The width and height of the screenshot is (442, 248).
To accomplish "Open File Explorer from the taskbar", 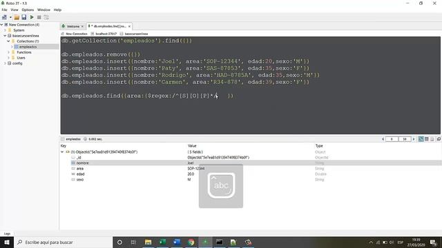I will pos(148,242).
